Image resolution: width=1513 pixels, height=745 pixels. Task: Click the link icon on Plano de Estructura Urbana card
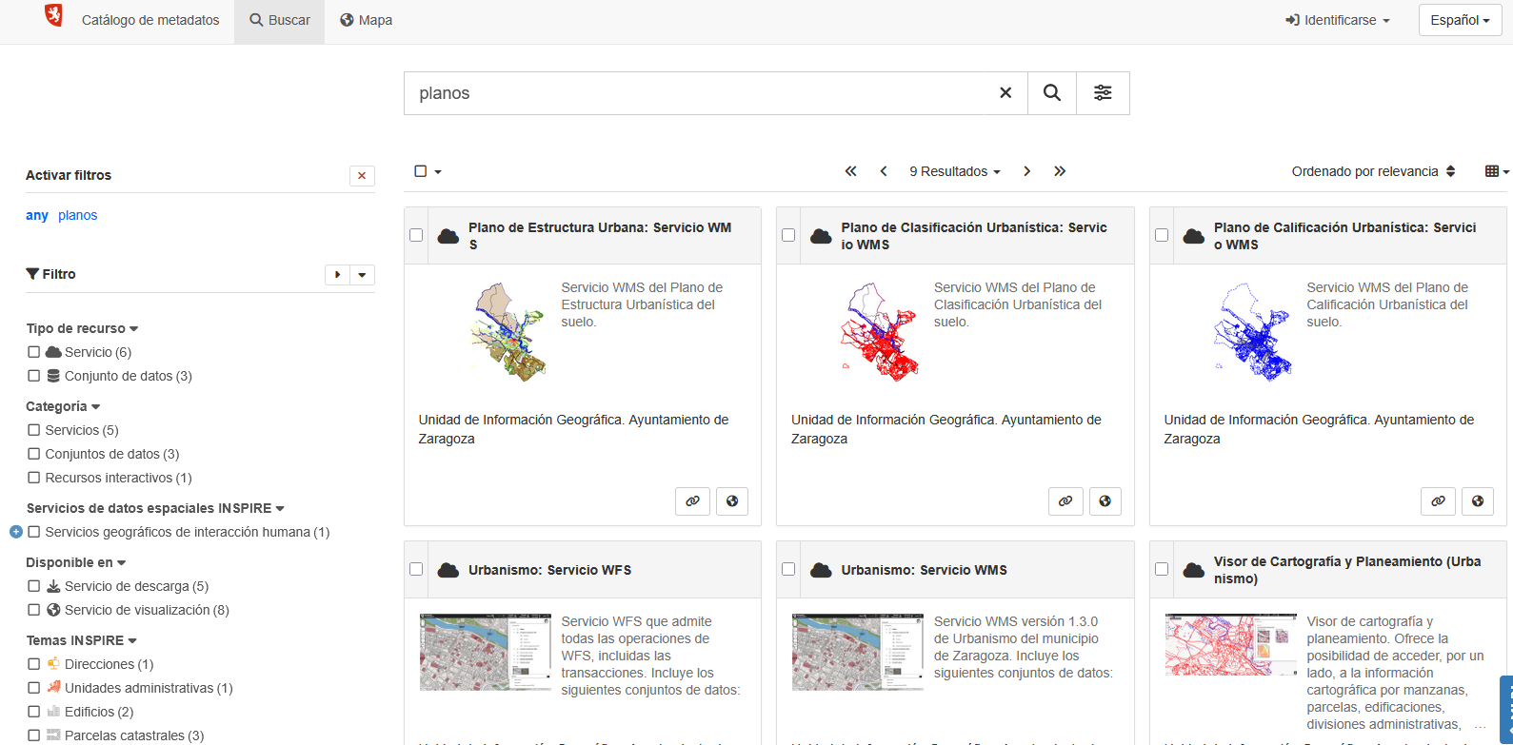(x=693, y=501)
